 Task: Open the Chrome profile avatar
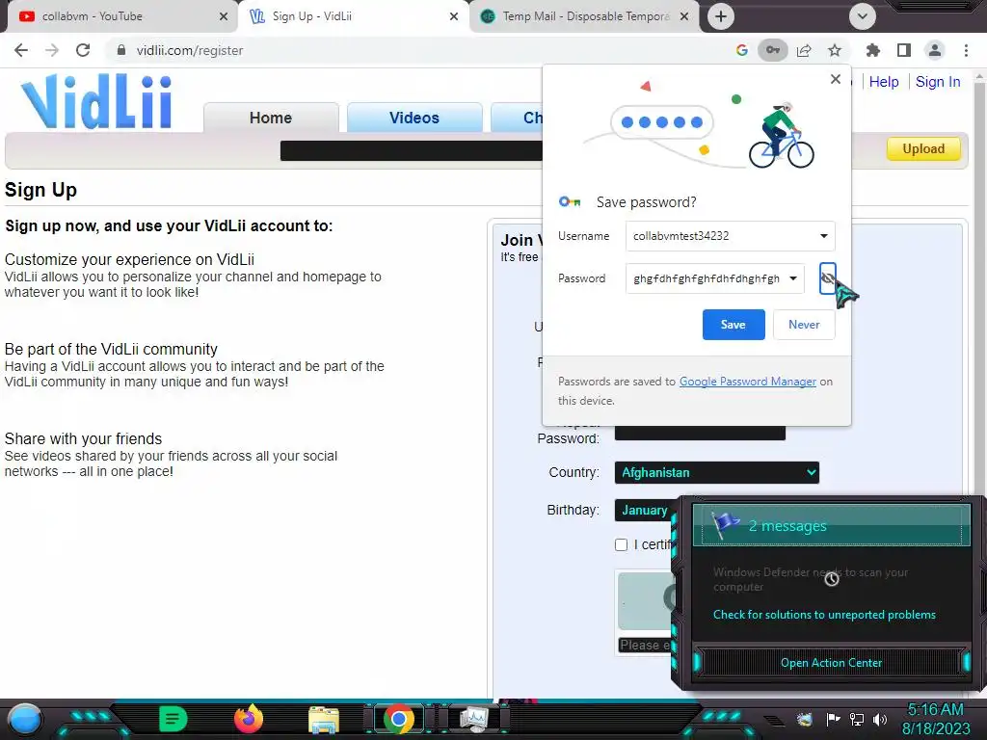(935, 50)
